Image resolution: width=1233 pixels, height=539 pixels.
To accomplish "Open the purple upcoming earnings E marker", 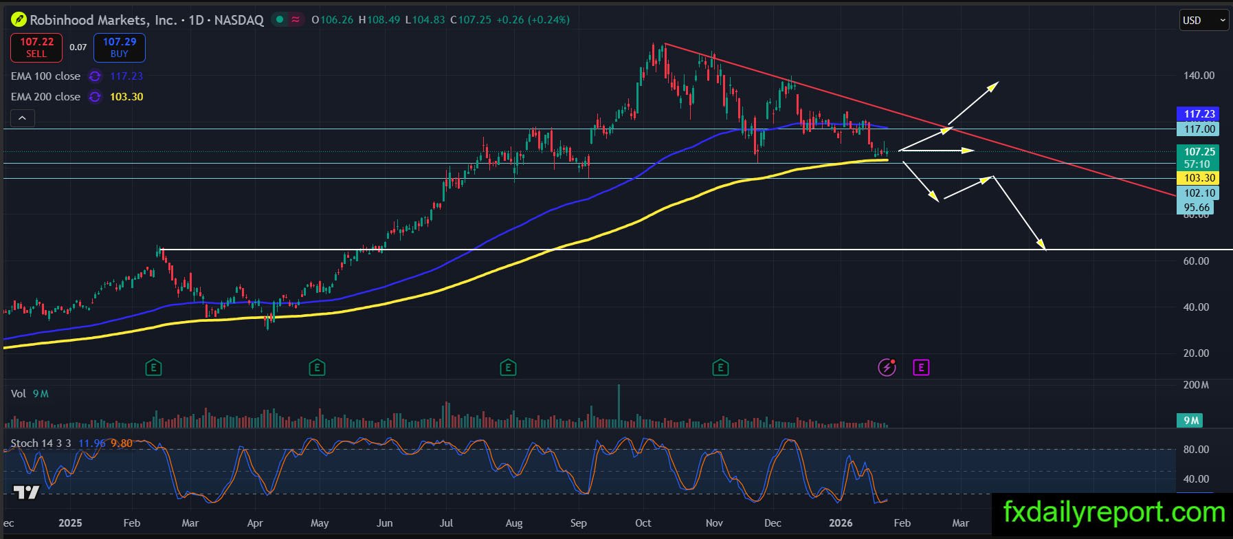I will [x=921, y=368].
